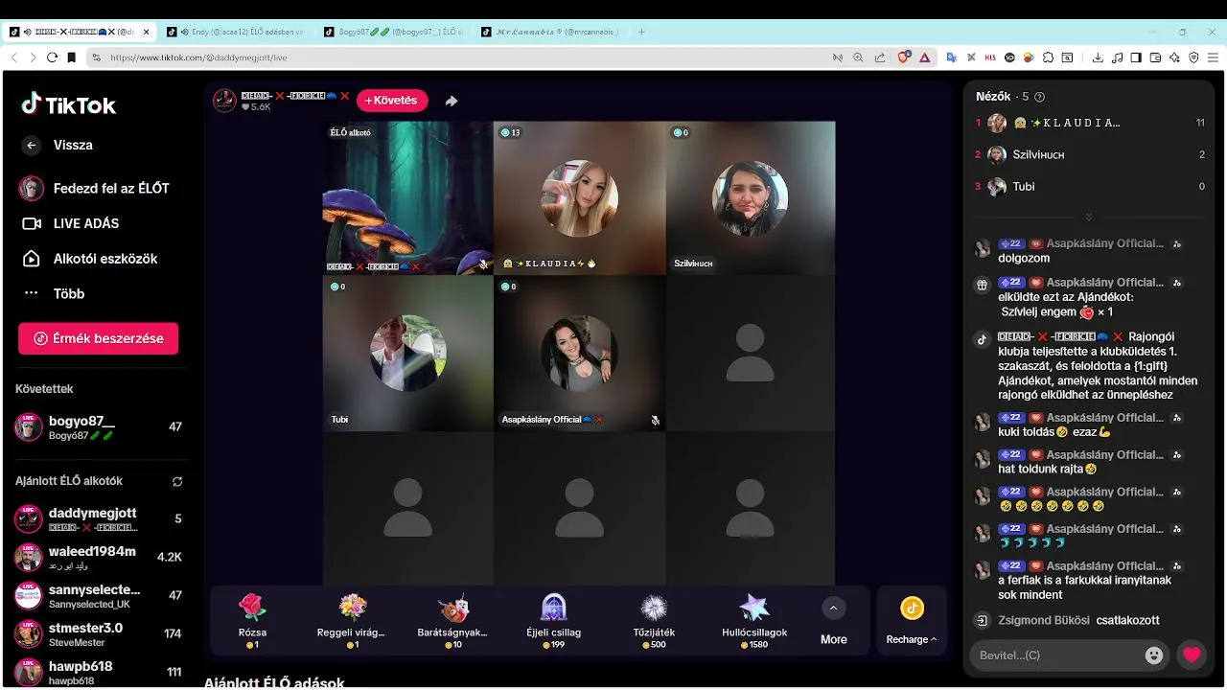The image size is (1227, 690).
Task: Open followed account bogyo87__
Action: click(x=99, y=427)
